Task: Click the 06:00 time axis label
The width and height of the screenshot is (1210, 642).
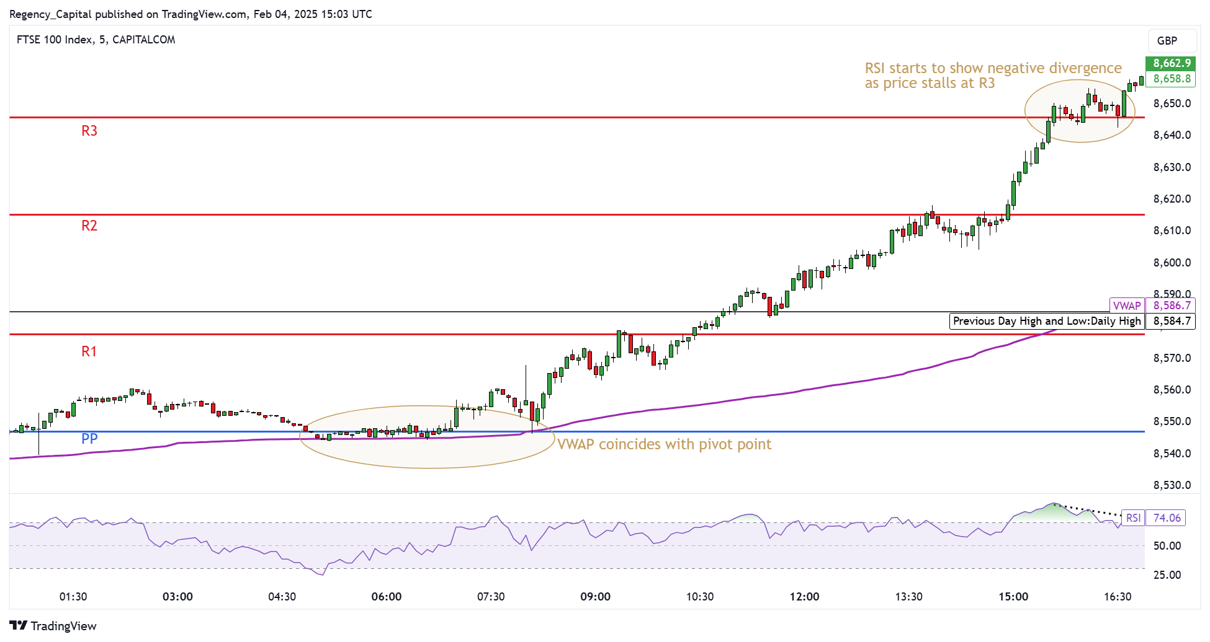Action: 386,597
